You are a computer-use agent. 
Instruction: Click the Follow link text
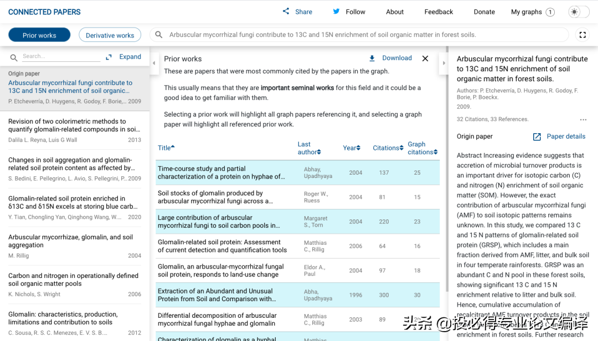pos(355,12)
